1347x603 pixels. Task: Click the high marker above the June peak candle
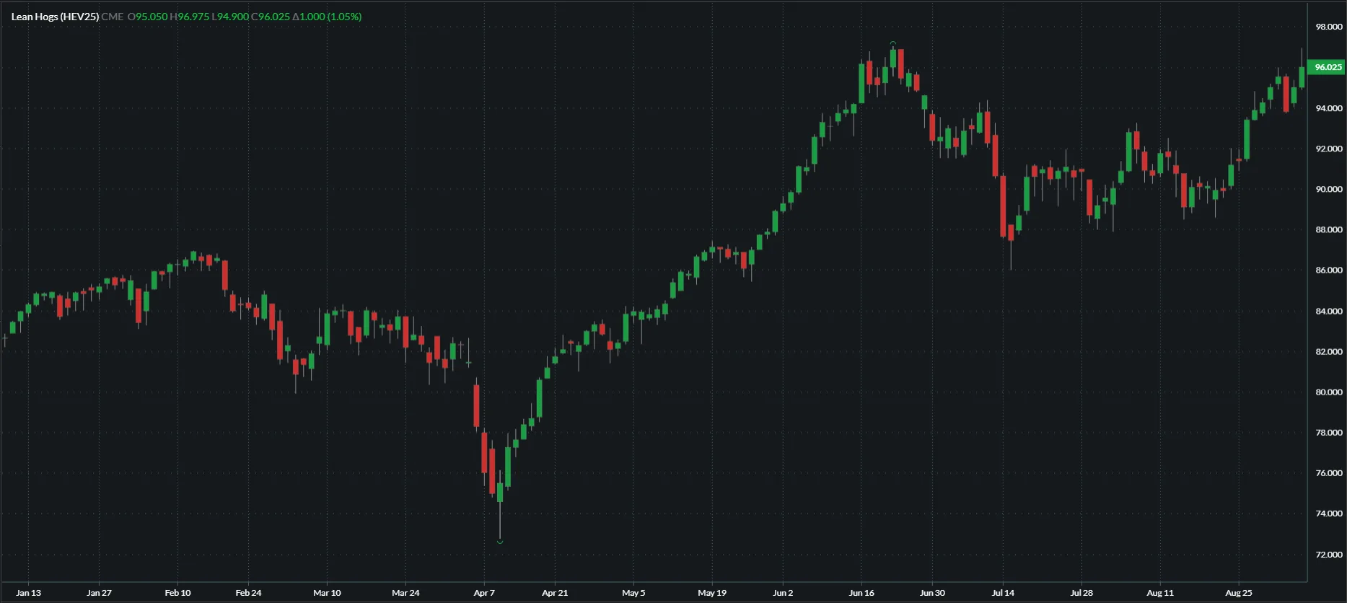(893, 43)
